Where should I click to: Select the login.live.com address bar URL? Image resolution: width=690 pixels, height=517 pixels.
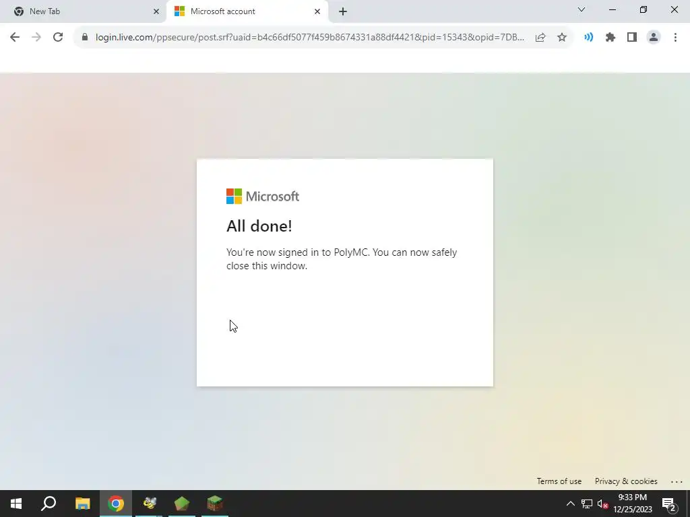pyautogui.click(x=310, y=38)
